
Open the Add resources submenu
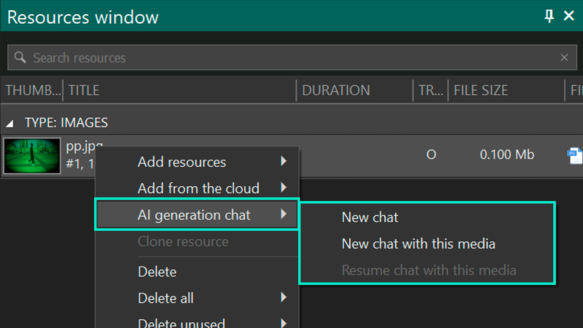pos(197,162)
